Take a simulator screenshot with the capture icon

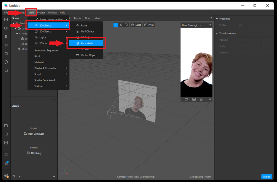(194, 99)
